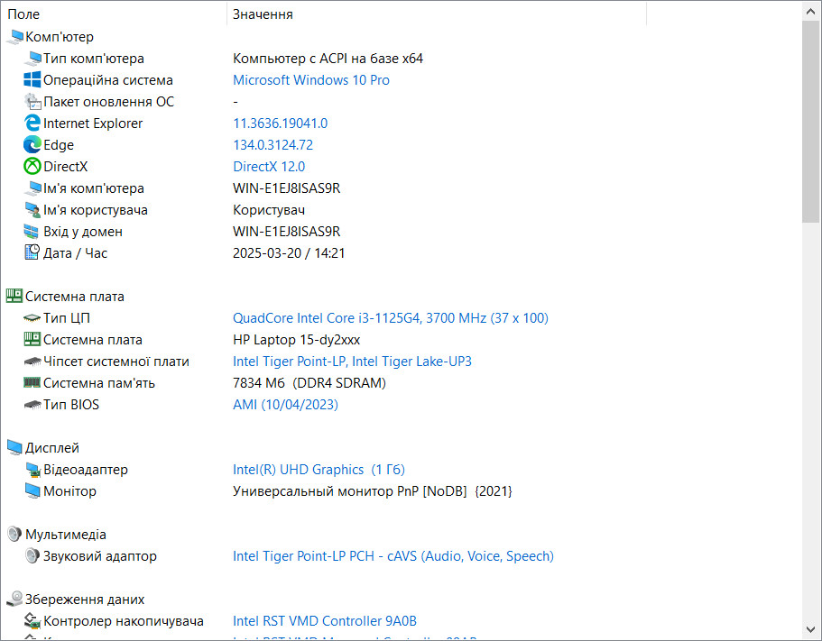Click the Internet Explorer icon
Viewport: 822px width, 641px height.
point(32,124)
